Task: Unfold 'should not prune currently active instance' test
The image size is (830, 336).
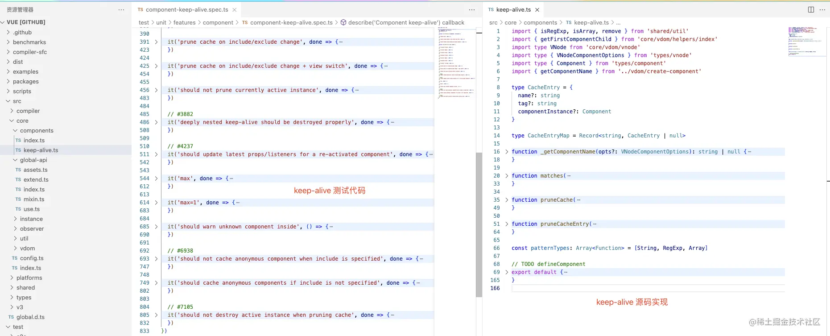Action: tap(156, 90)
